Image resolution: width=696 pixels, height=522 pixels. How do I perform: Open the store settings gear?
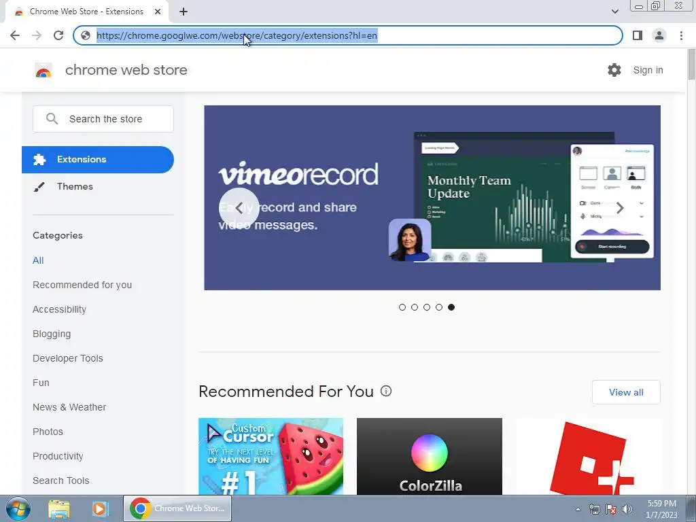[x=614, y=70]
